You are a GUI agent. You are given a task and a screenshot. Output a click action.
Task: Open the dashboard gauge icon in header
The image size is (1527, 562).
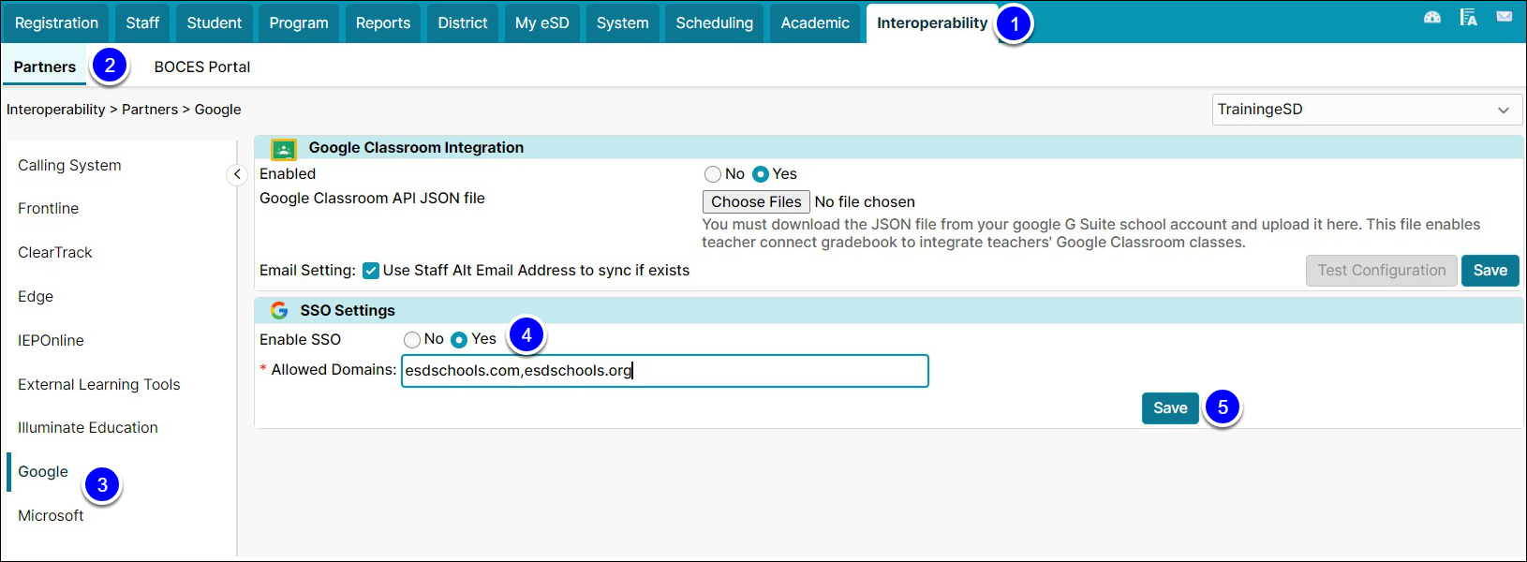[x=1432, y=17]
